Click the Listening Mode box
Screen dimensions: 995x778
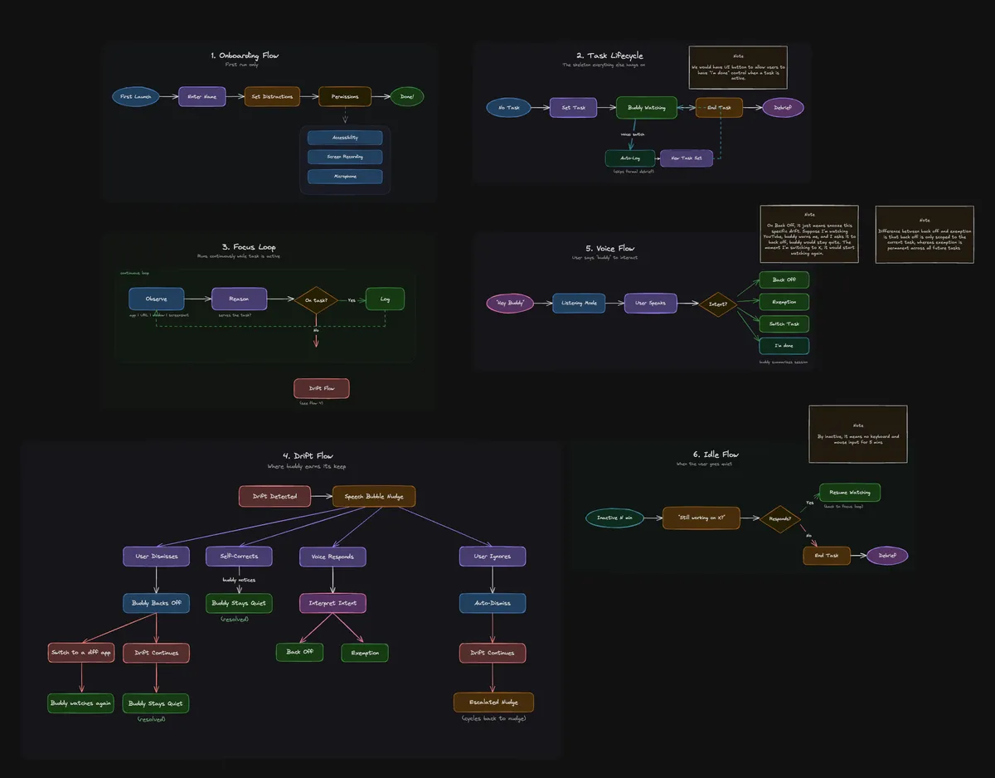[580, 304]
